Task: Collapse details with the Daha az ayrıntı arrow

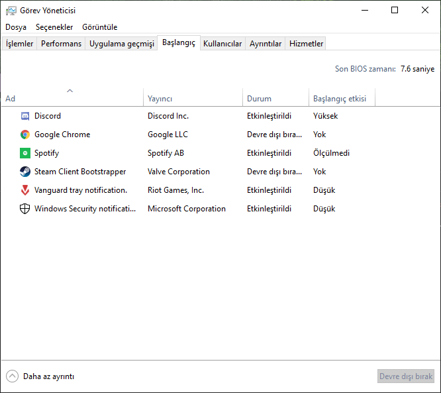Action: pos(12,376)
